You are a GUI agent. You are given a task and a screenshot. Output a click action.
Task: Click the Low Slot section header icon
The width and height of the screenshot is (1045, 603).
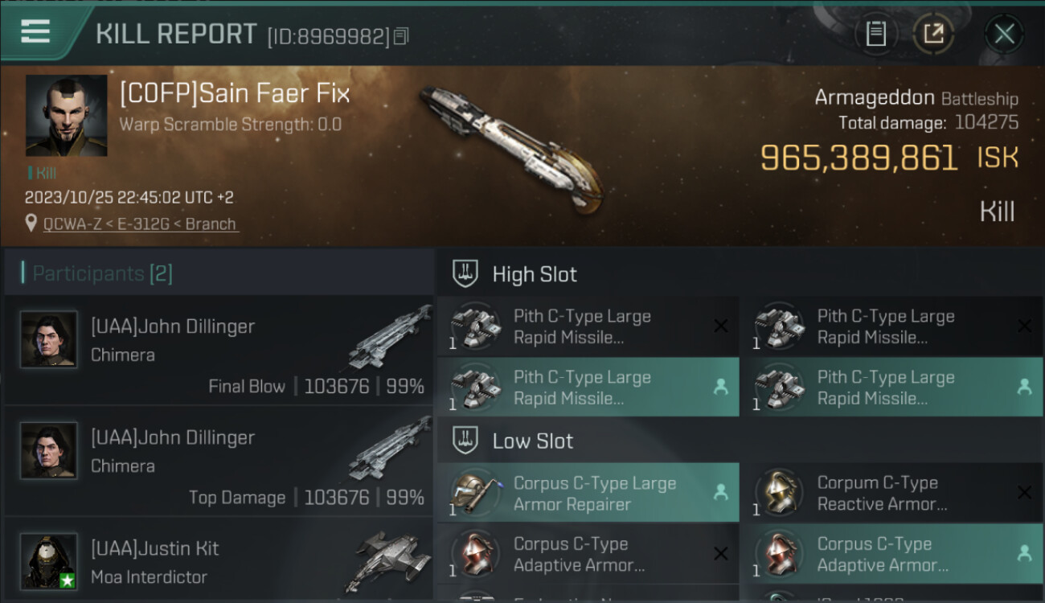click(x=466, y=441)
